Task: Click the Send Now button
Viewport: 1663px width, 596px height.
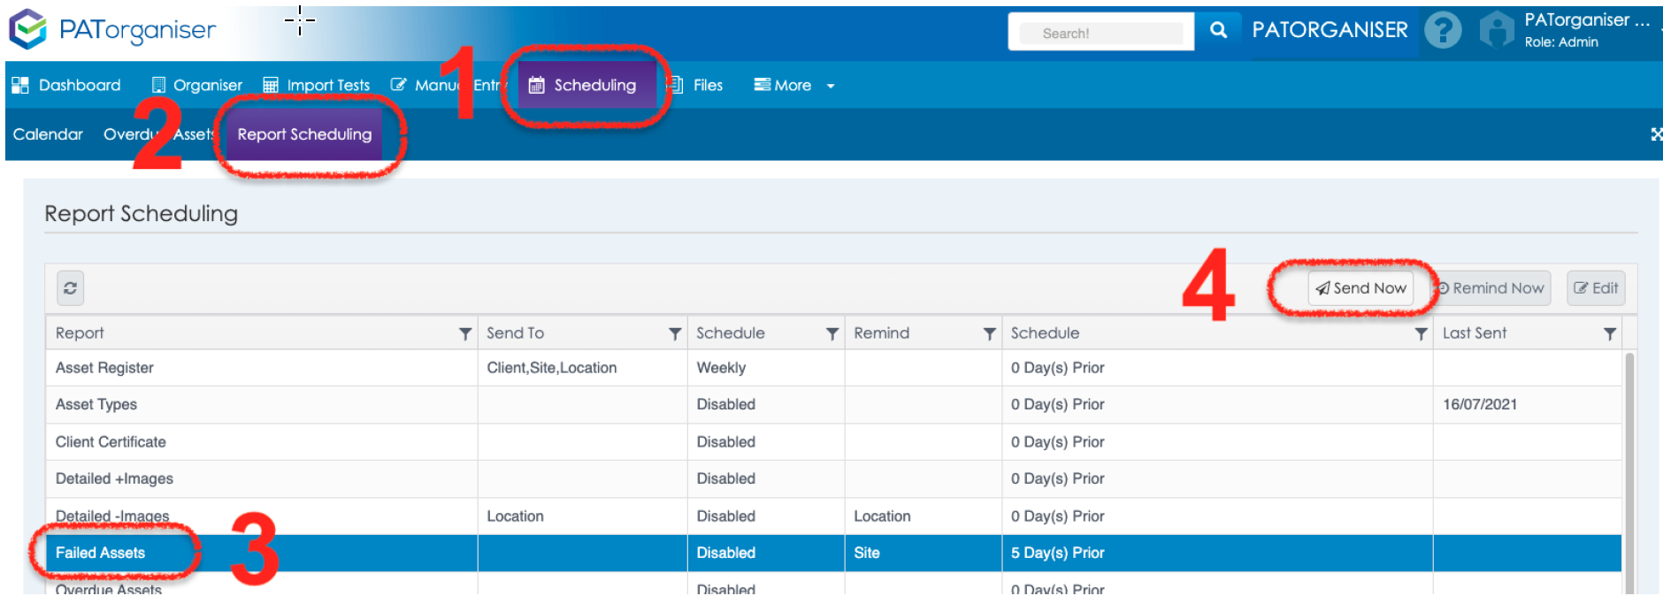Action: tap(1360, 288)
